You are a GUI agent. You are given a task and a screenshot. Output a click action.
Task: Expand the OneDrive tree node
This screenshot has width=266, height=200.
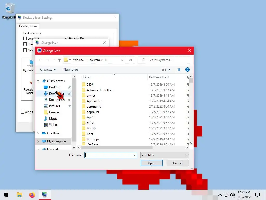click(x=38, y=133)
